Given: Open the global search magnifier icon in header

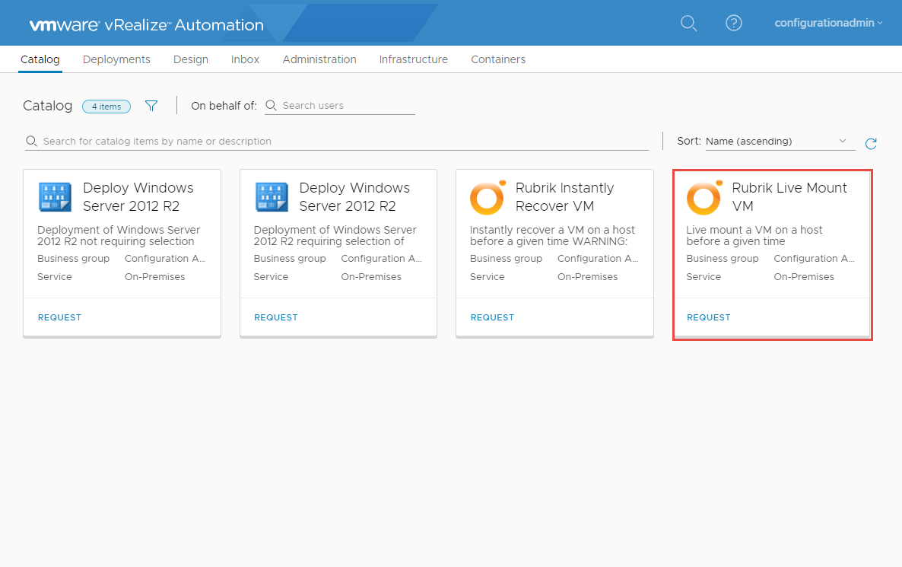Looking at the screenshot, I should click(x=688, y=23).
